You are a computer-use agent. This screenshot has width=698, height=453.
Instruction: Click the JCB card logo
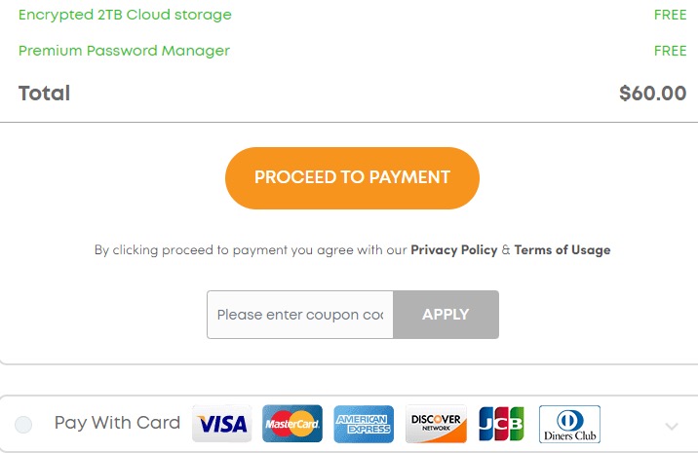[x=501, y=424]
